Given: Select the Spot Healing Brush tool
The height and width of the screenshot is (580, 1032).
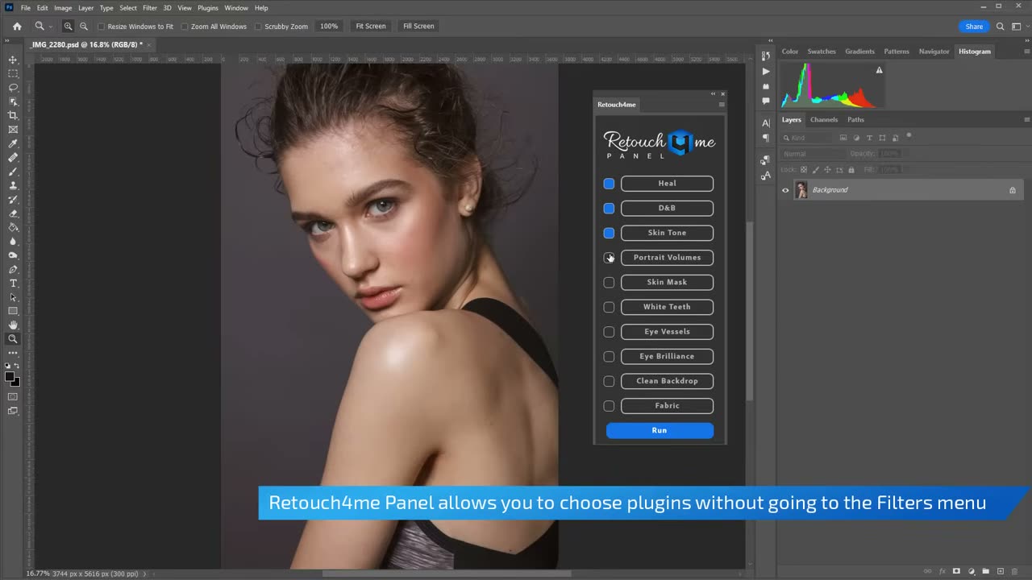Looking at the screenshot, I should (x=13, y=157).
